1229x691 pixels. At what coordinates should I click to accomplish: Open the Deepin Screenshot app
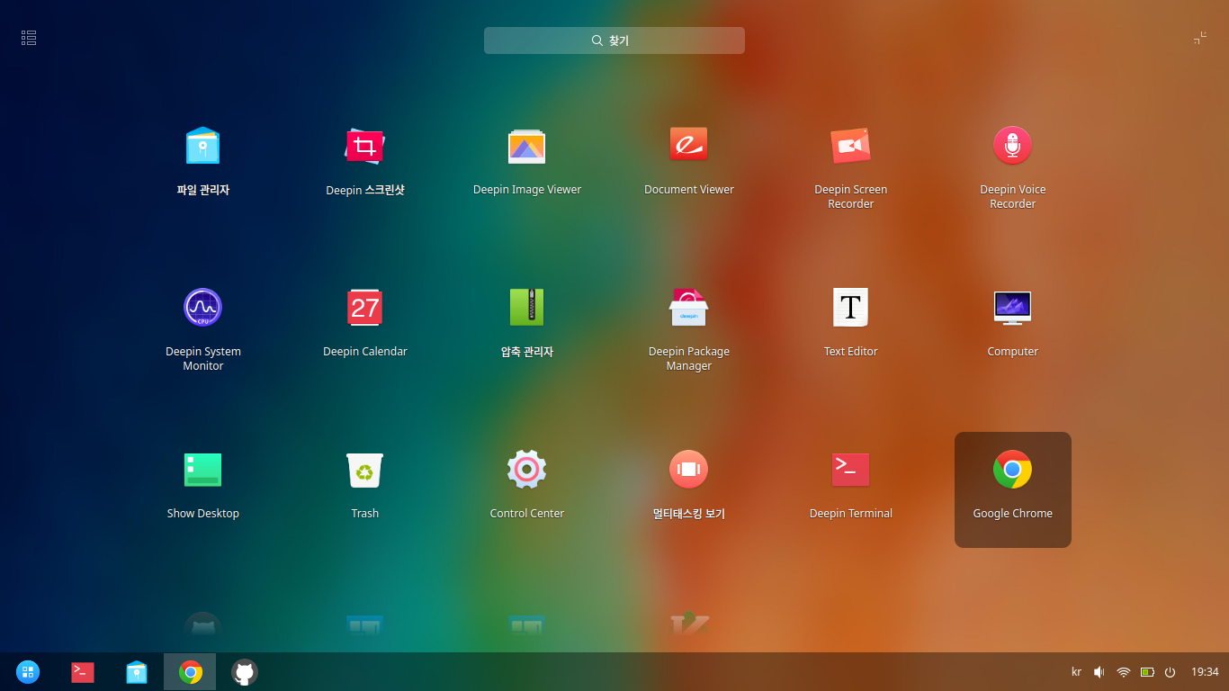tap(364, 146)
